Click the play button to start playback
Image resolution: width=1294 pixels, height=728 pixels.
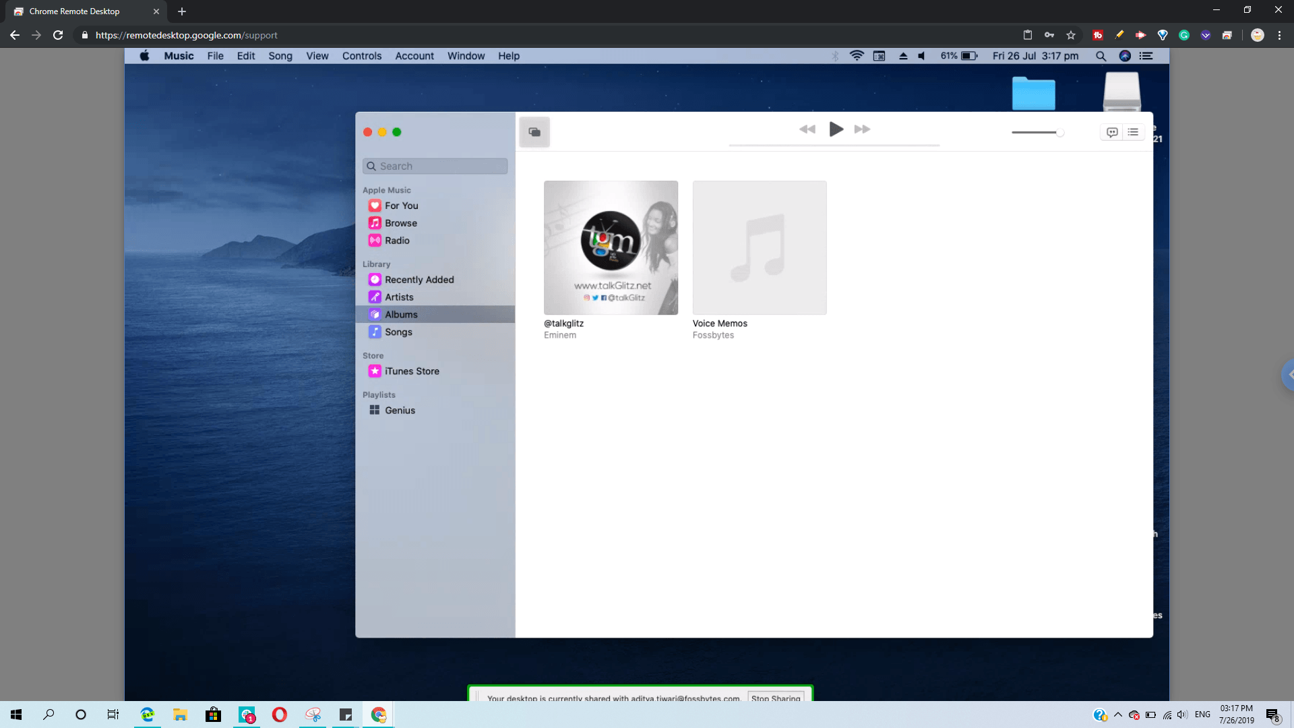click(x=834, y=129)
